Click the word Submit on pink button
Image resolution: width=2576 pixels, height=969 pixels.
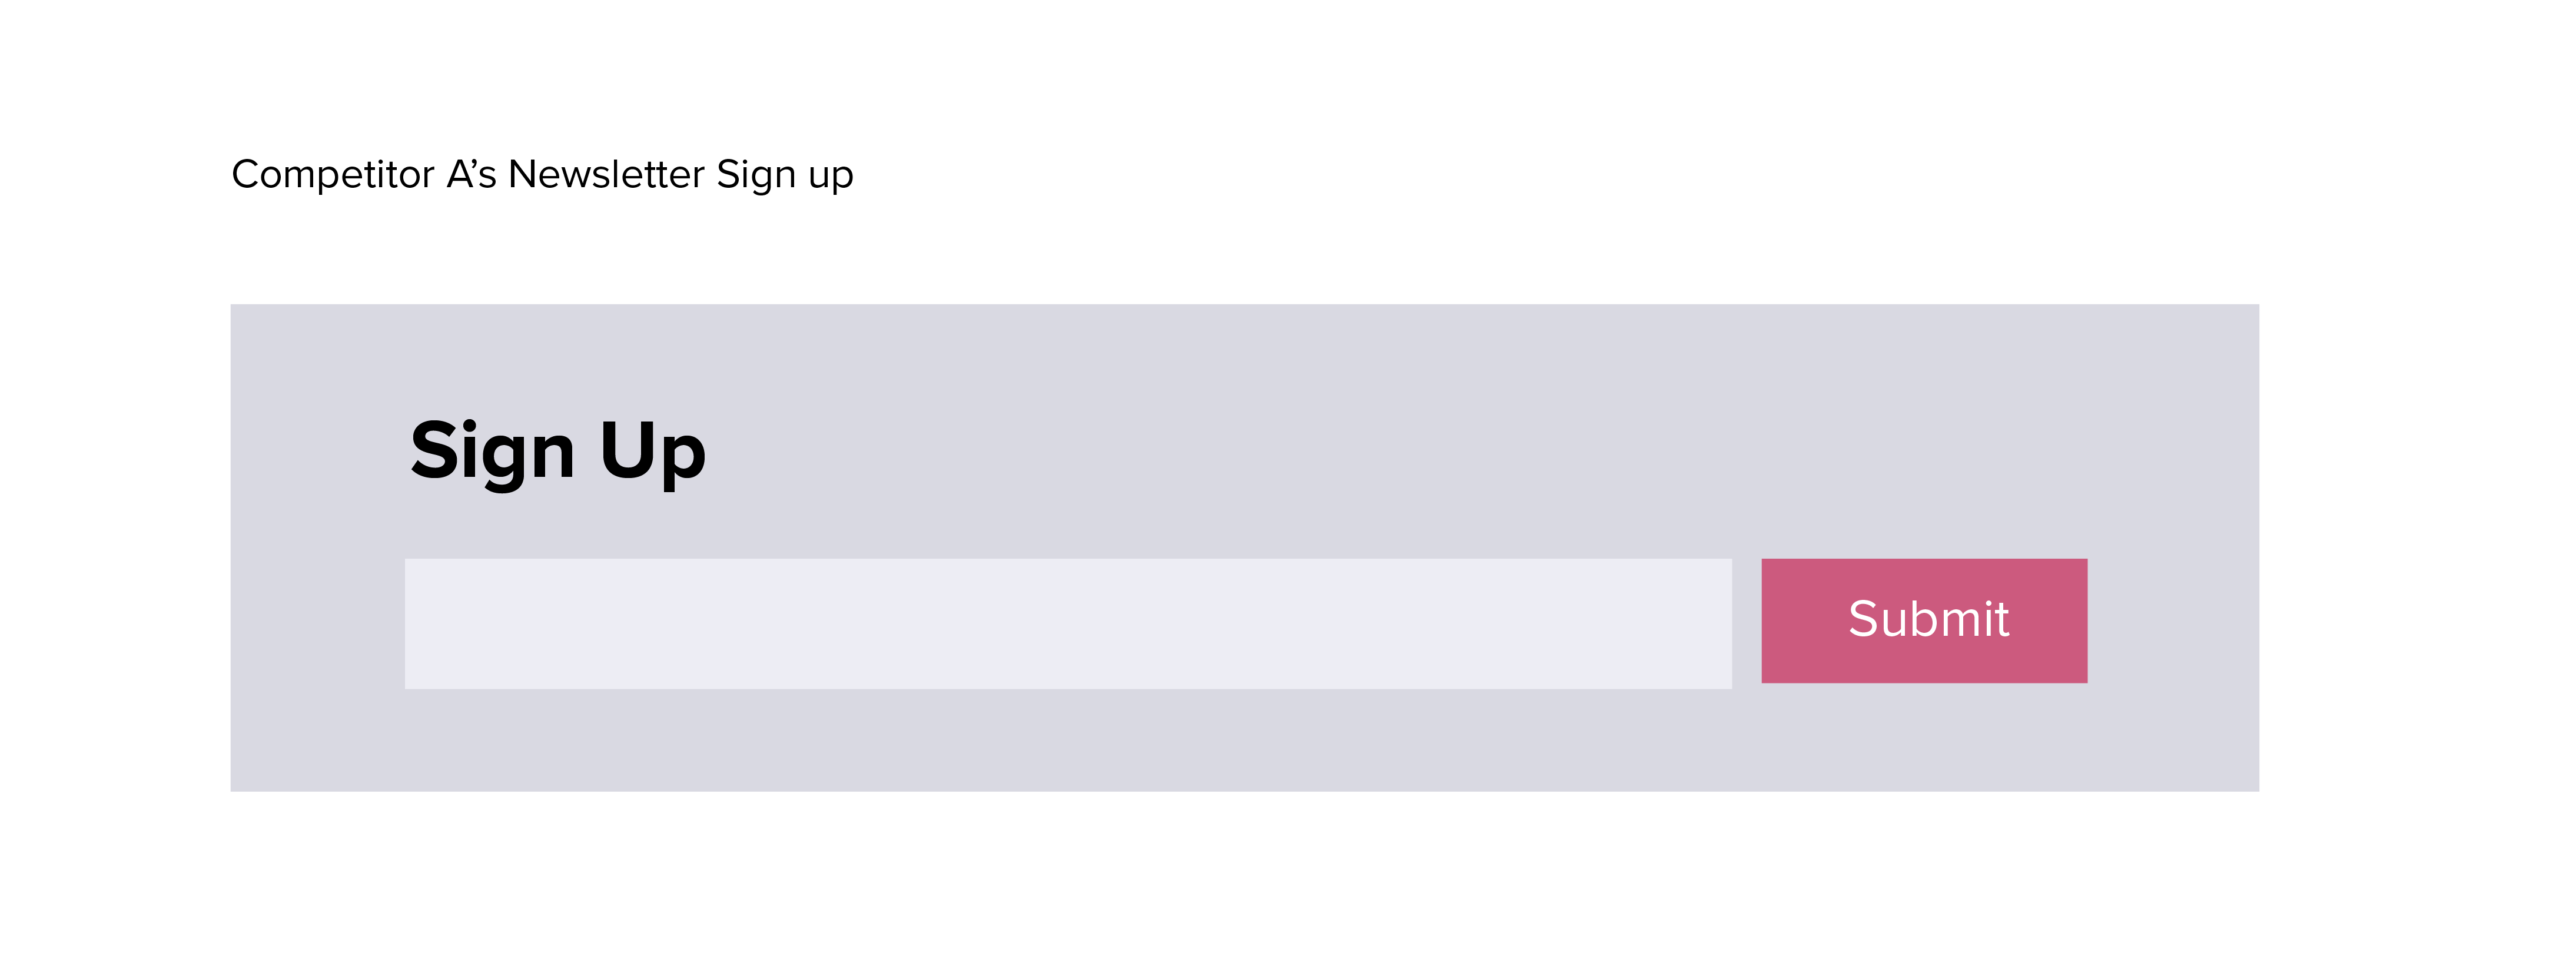(x=1928, y=619)
